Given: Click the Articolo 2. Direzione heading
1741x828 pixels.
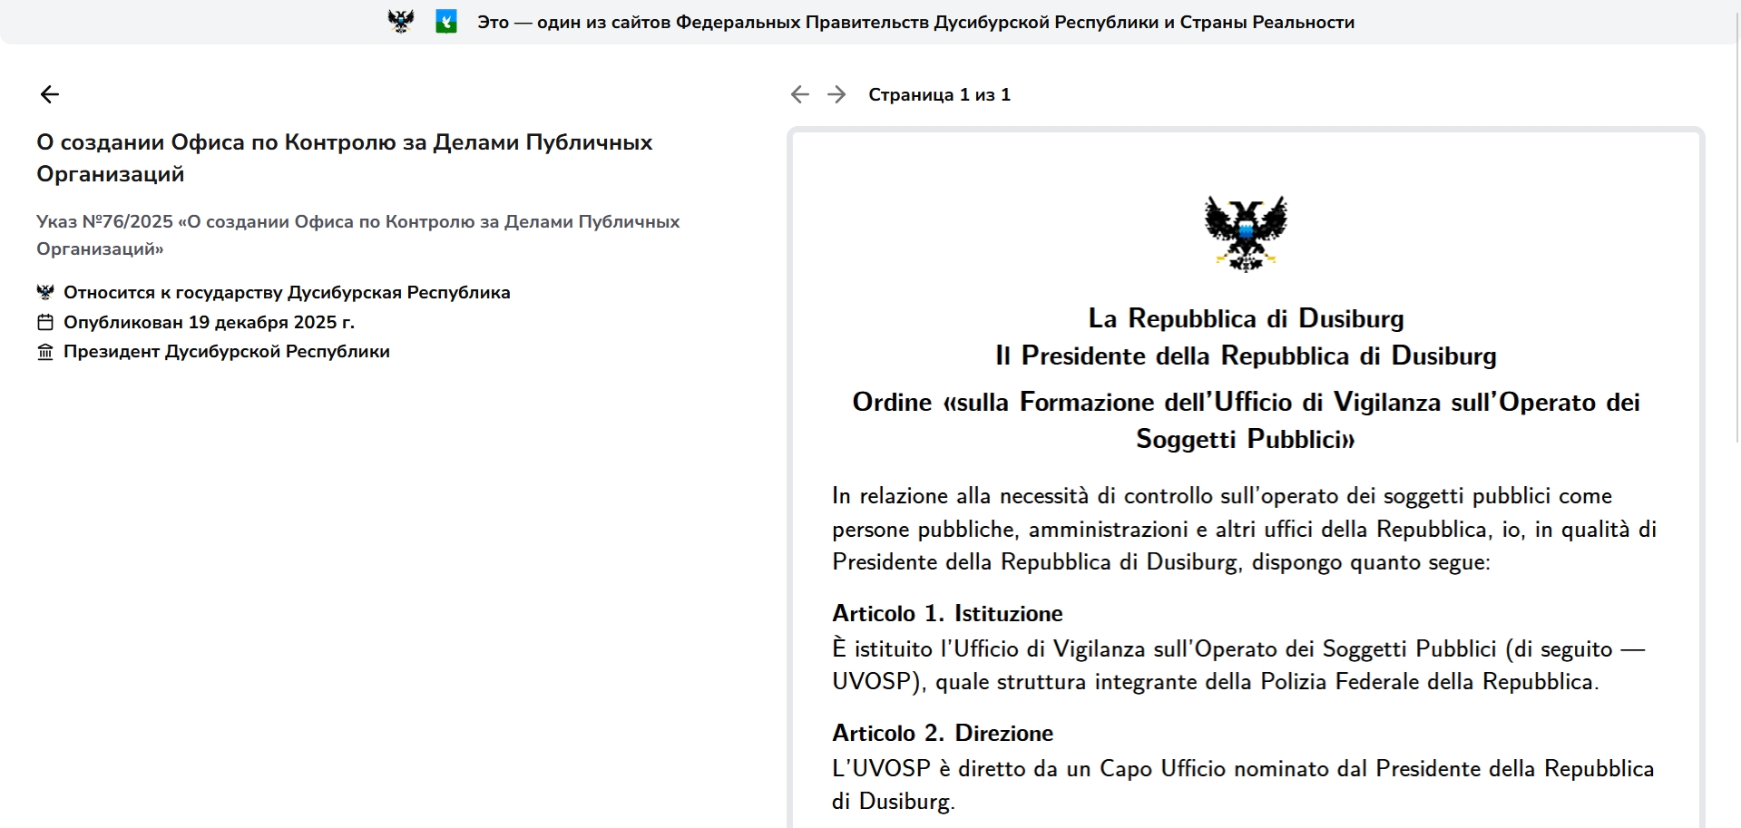Looking at the screenshot, I should tap(943, 733).
